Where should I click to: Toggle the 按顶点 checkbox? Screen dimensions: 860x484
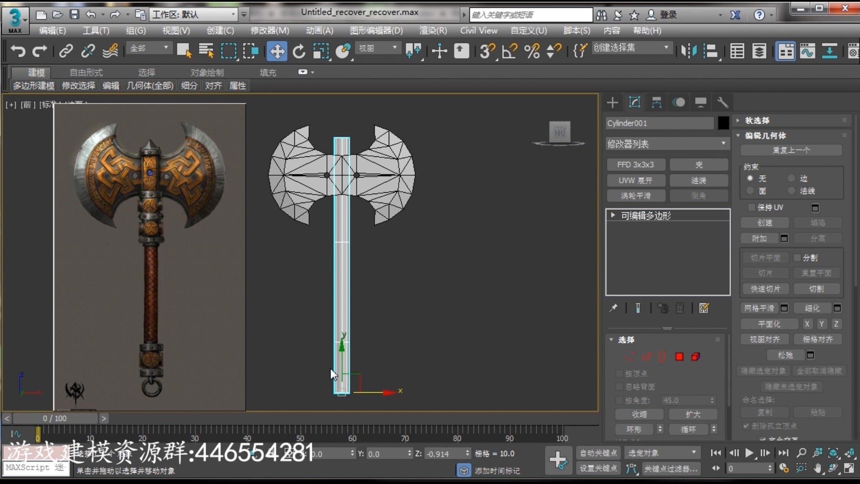coord(619,373)
